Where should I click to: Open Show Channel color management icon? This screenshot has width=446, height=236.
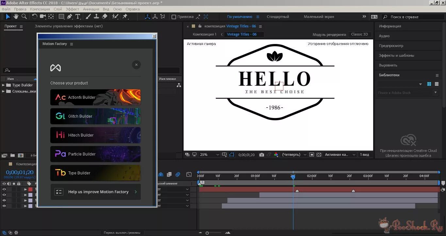(276, 155)
